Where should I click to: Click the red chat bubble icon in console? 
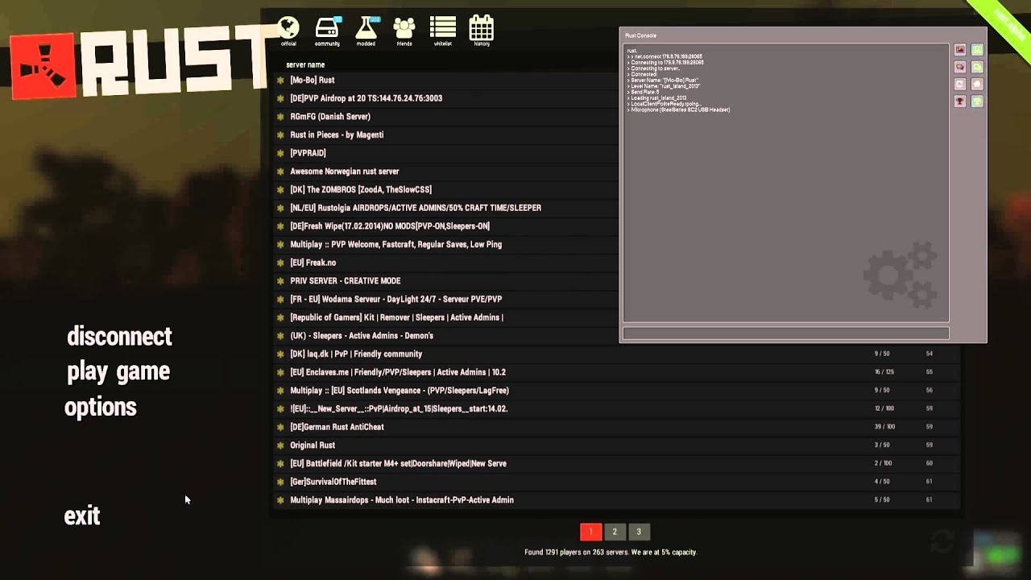click(x=960, y=68)
